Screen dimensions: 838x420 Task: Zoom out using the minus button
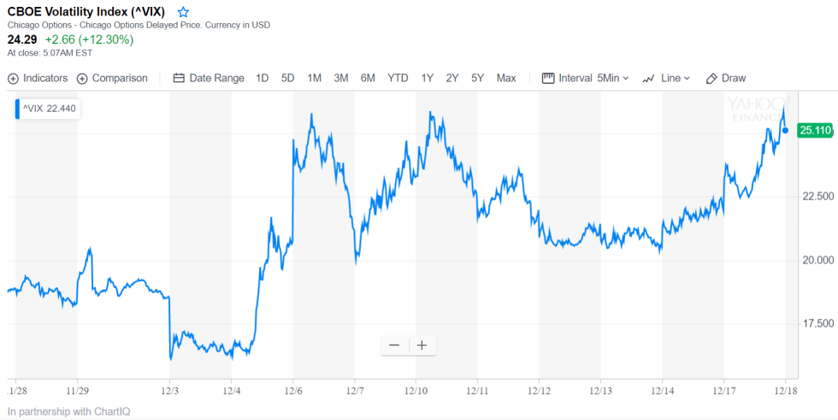394,346
